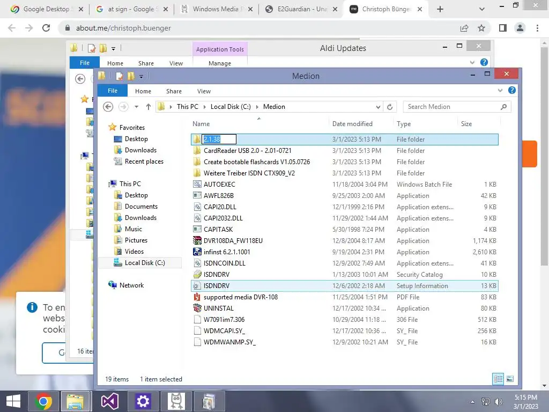Open the View ribbon tab in Medion
Image resolution: width=549 pixels, height=412 pixels.
204,91
